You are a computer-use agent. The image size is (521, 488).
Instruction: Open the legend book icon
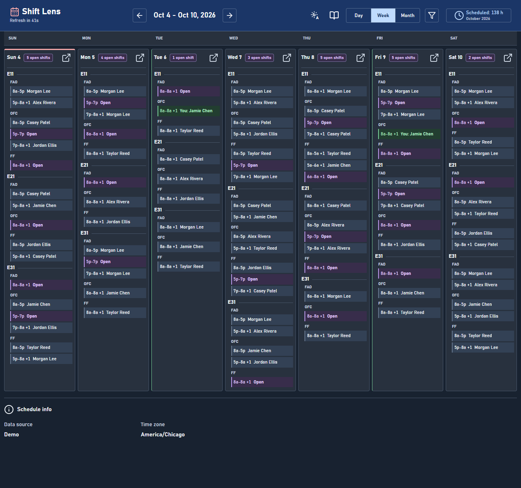click(334, 15)
